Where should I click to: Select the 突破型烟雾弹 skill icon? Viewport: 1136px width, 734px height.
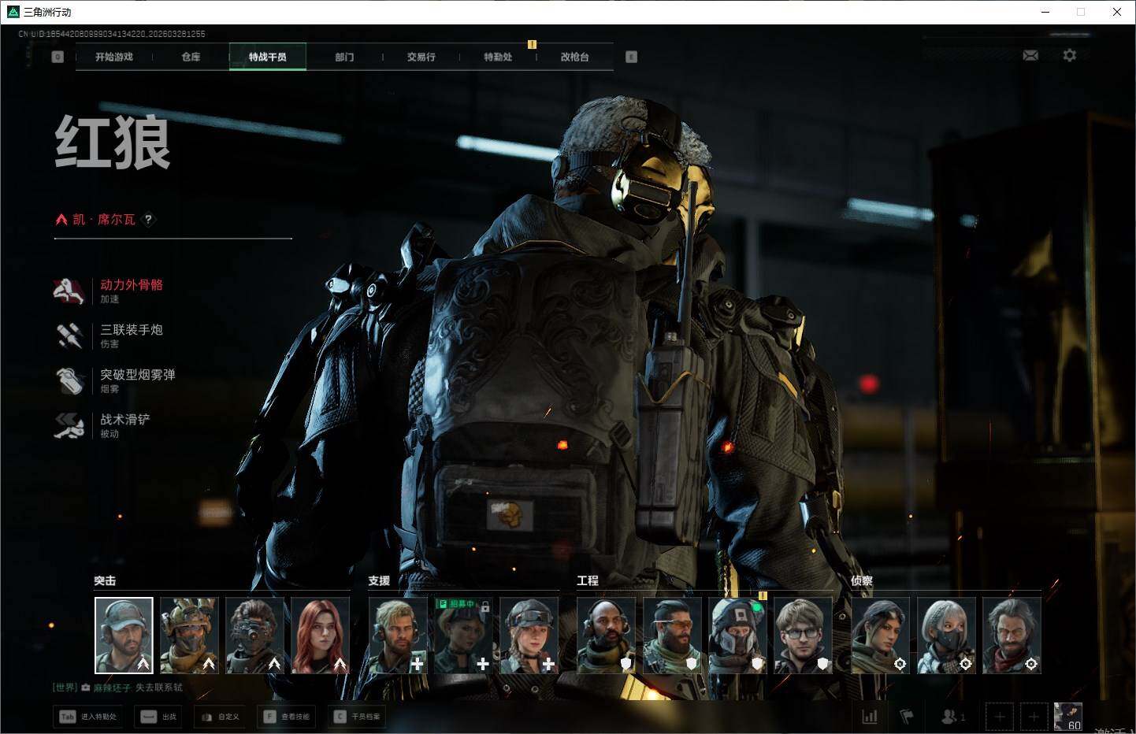[x=69, y=380]
